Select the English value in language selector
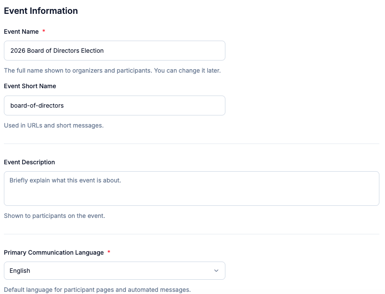 click(x=20, y=271)
